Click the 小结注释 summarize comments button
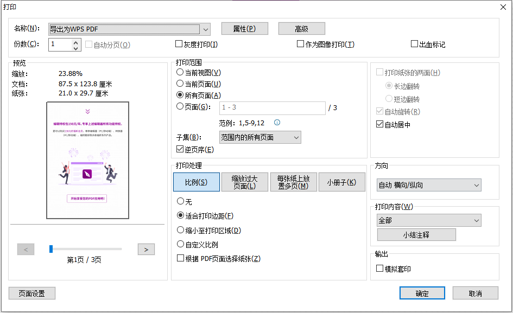 [x=415, y=234]
